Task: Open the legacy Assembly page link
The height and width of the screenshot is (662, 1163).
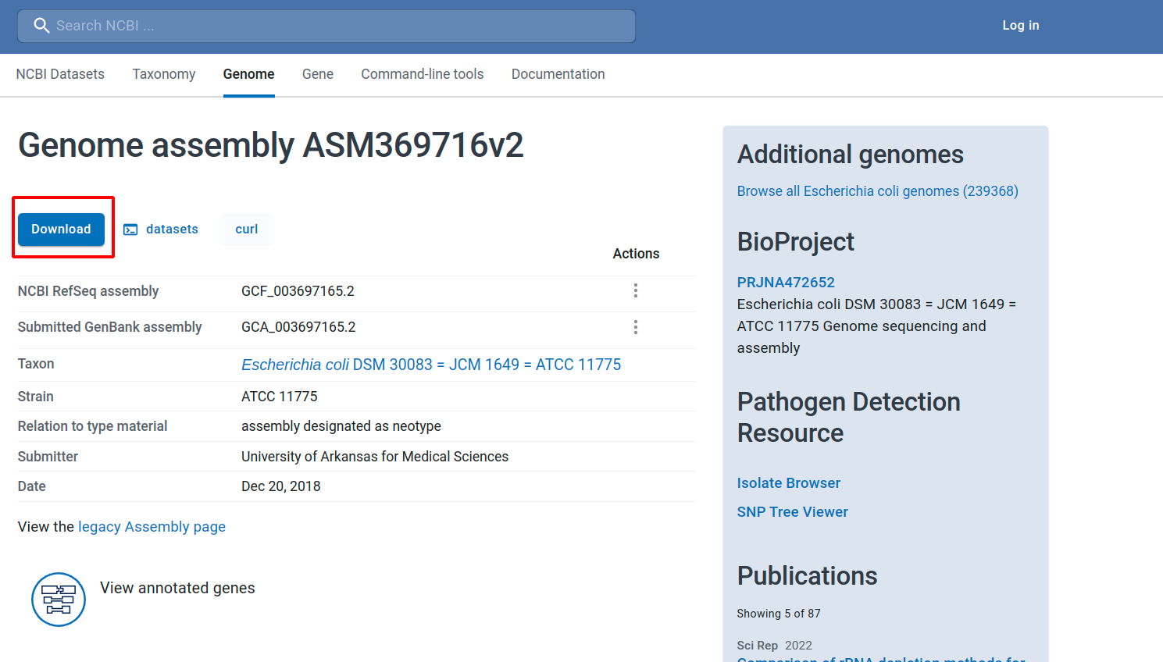Action: (x=152, y=527)
